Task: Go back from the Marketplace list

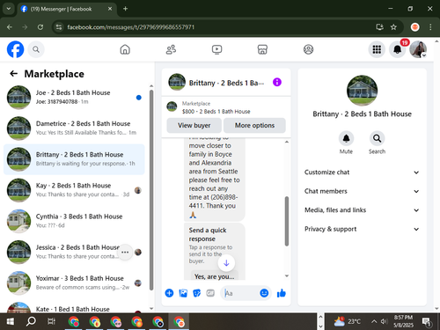Action: tap(13, 74)
